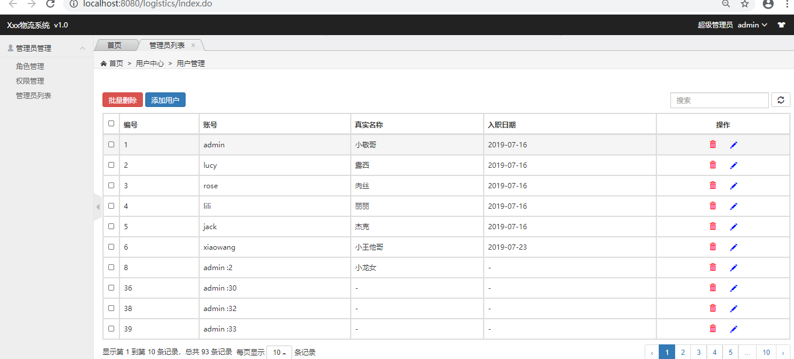Check the checkbox for user rose
Viewport: 794px width, 359px height.
(x=111, y=185)
